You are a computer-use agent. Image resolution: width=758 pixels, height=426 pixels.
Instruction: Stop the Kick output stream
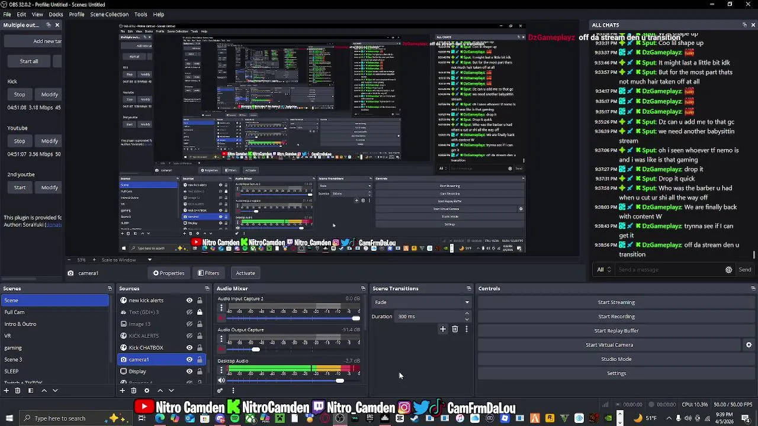point(20,95)
